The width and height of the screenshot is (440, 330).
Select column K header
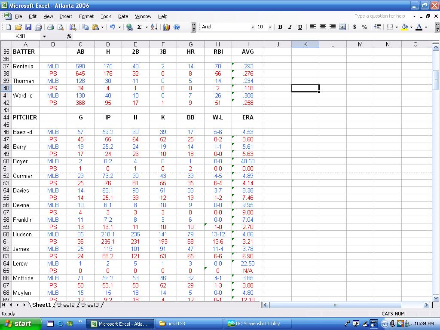pyautogui.click(x=305, y=44)
